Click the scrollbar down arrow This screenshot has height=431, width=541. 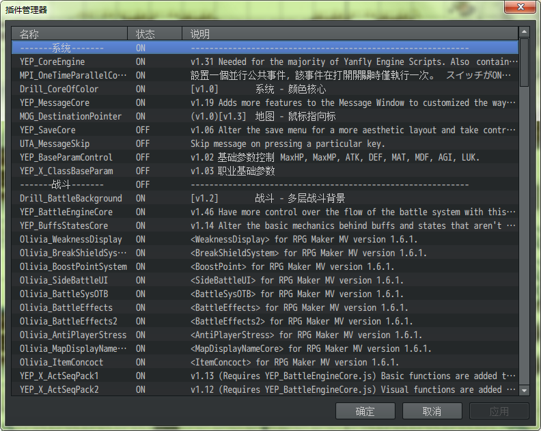click(x=524, y=390)
